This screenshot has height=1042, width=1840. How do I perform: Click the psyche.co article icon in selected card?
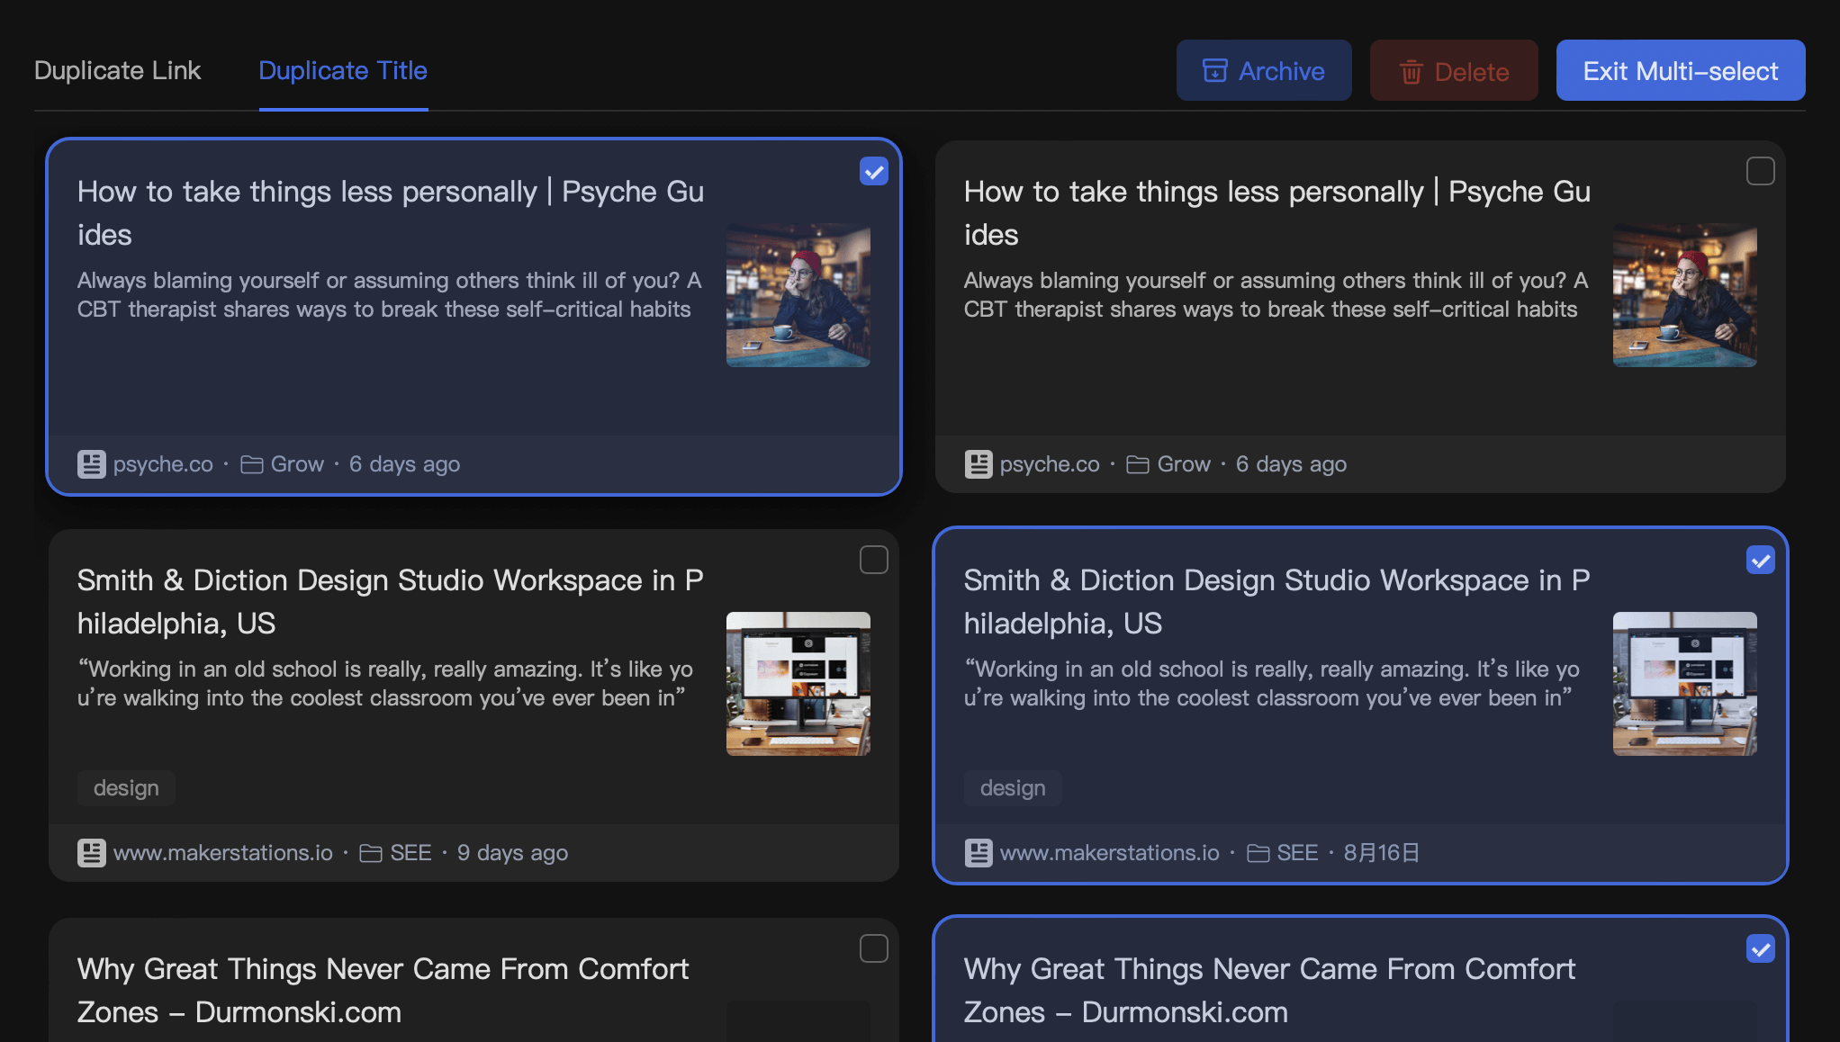coord(91,464)
